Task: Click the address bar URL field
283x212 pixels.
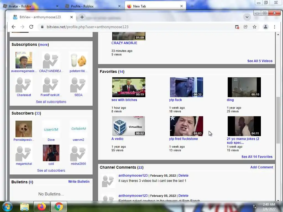Action: pyautogui.click(x=135, y=27)
